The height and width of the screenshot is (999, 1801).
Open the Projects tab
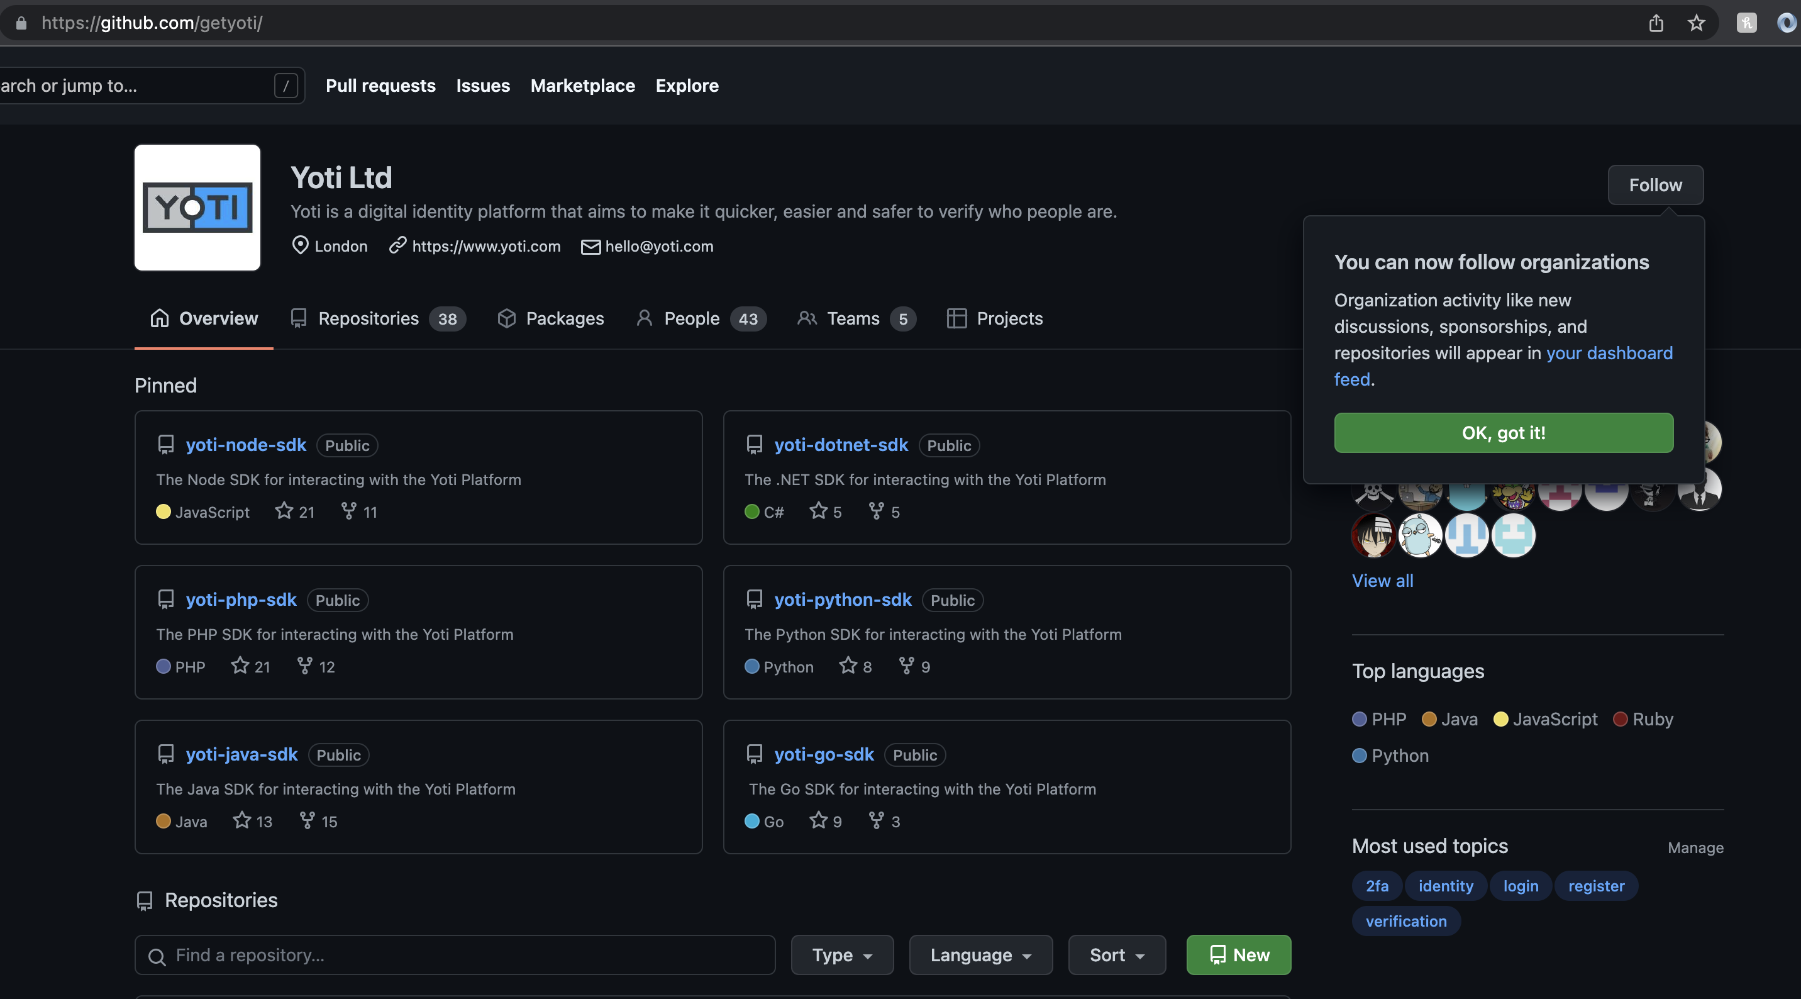[995, 318]
